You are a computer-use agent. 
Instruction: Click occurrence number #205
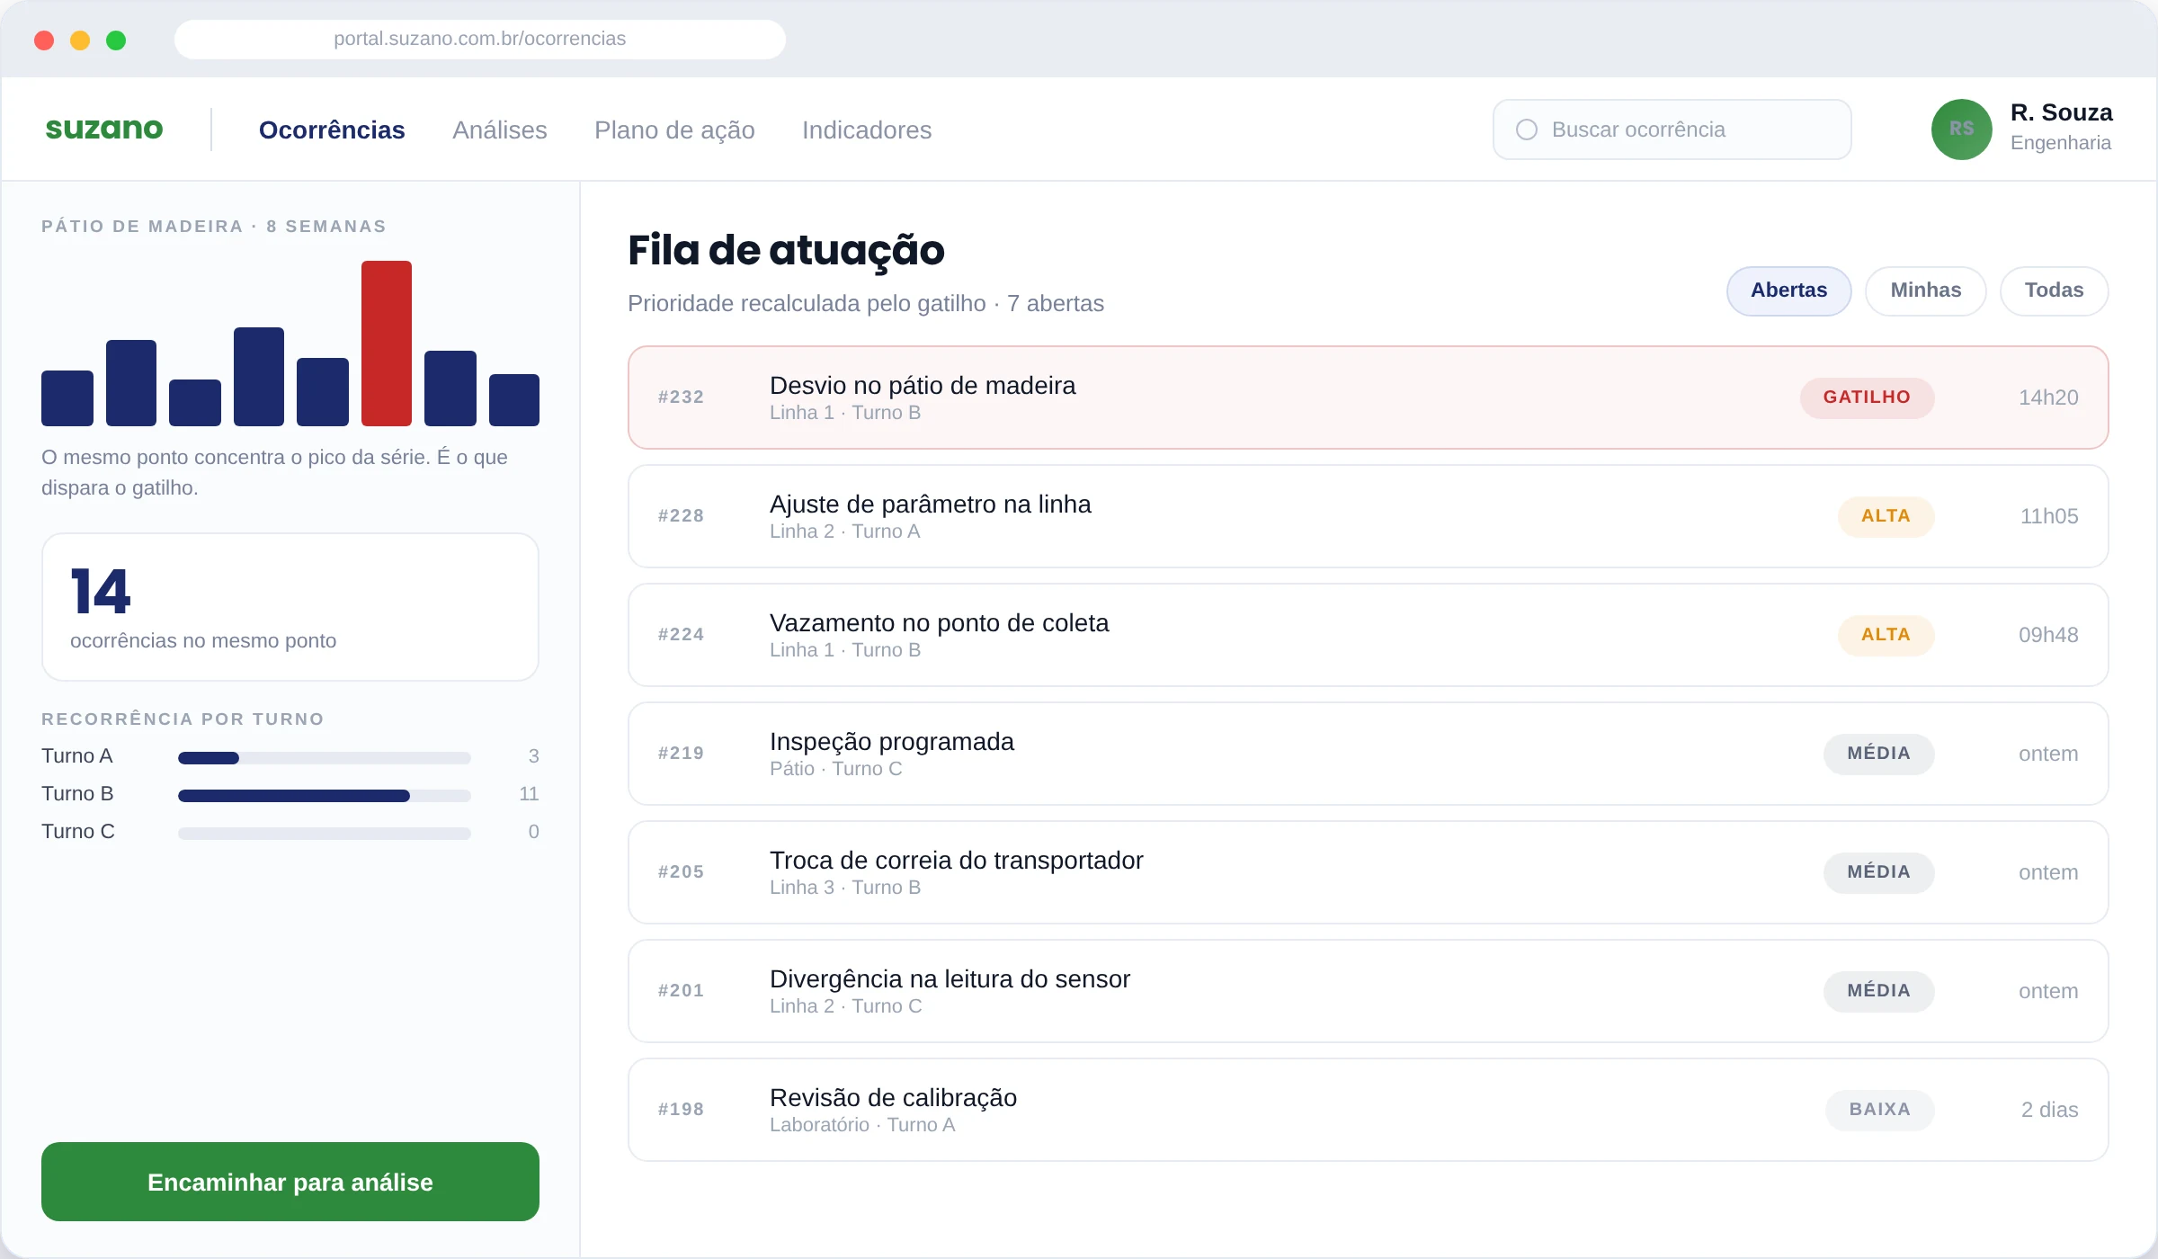(681, 872)
